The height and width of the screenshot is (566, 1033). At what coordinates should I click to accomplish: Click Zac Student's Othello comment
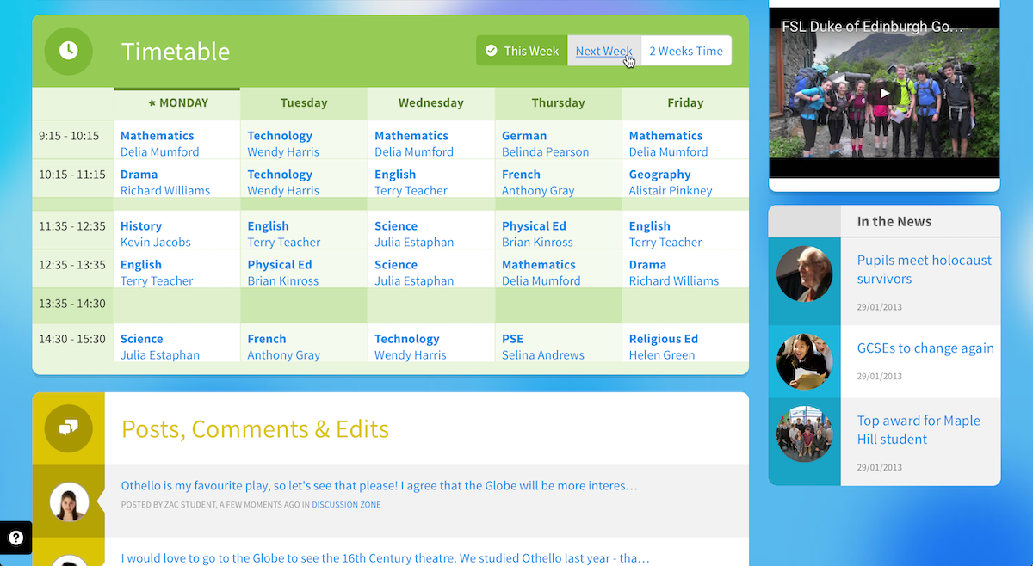(x=379, y=485)
